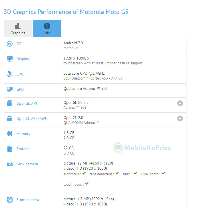This screenshot has width=207, height=208.
Task: Click the Android 7.0 text
Action: click(73, 43)
